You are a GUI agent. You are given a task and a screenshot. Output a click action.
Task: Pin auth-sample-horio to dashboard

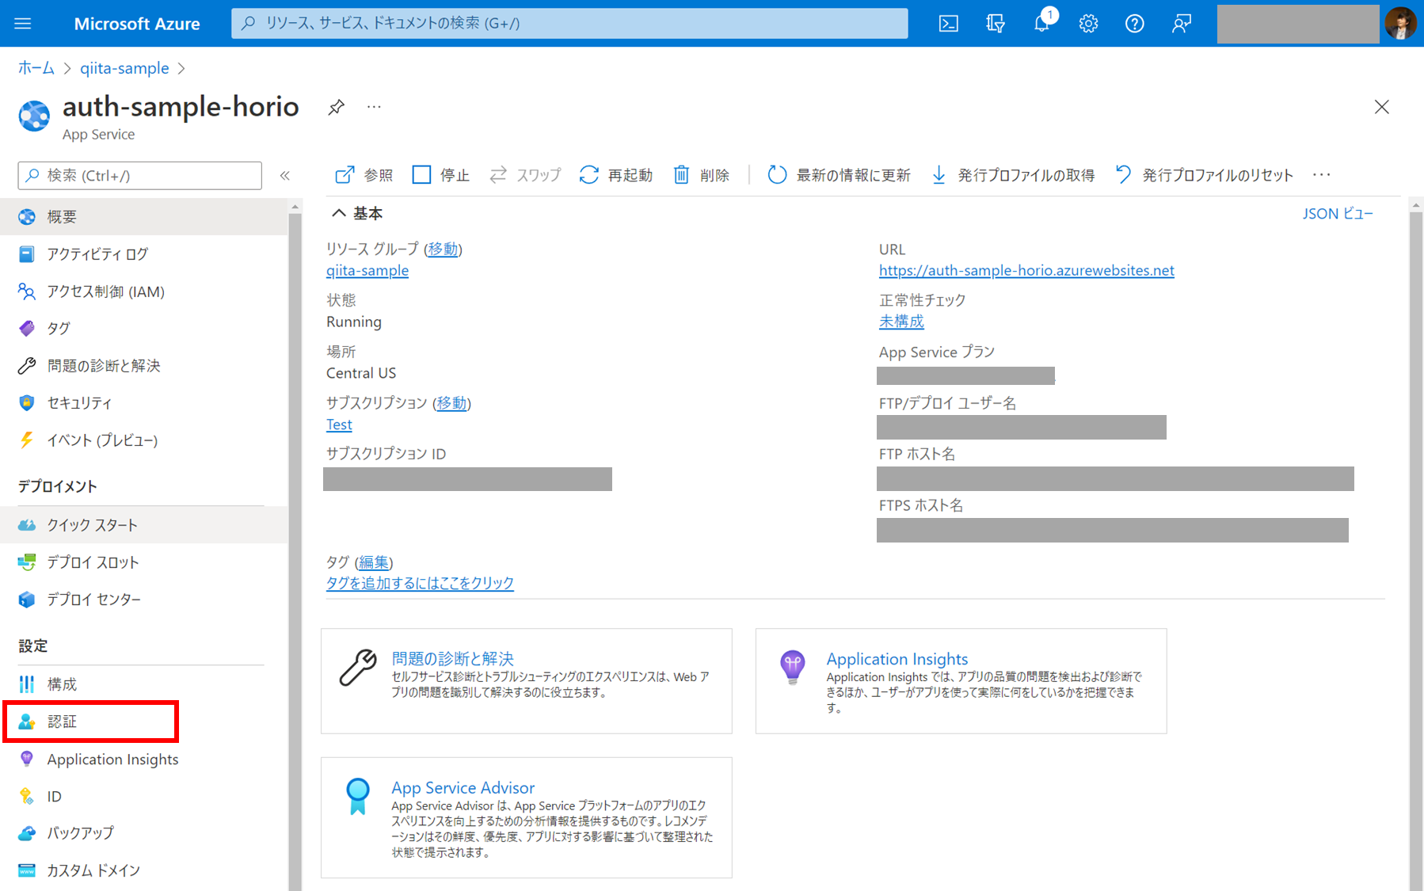(337, 107)
